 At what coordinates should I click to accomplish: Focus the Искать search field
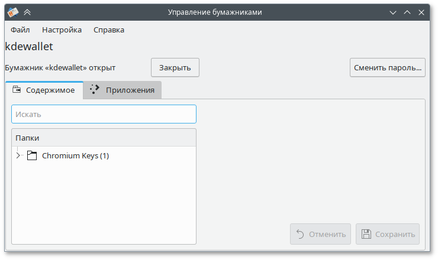click(104, 114)
